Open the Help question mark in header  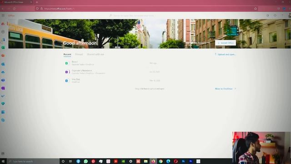click(x=282, y=15)
